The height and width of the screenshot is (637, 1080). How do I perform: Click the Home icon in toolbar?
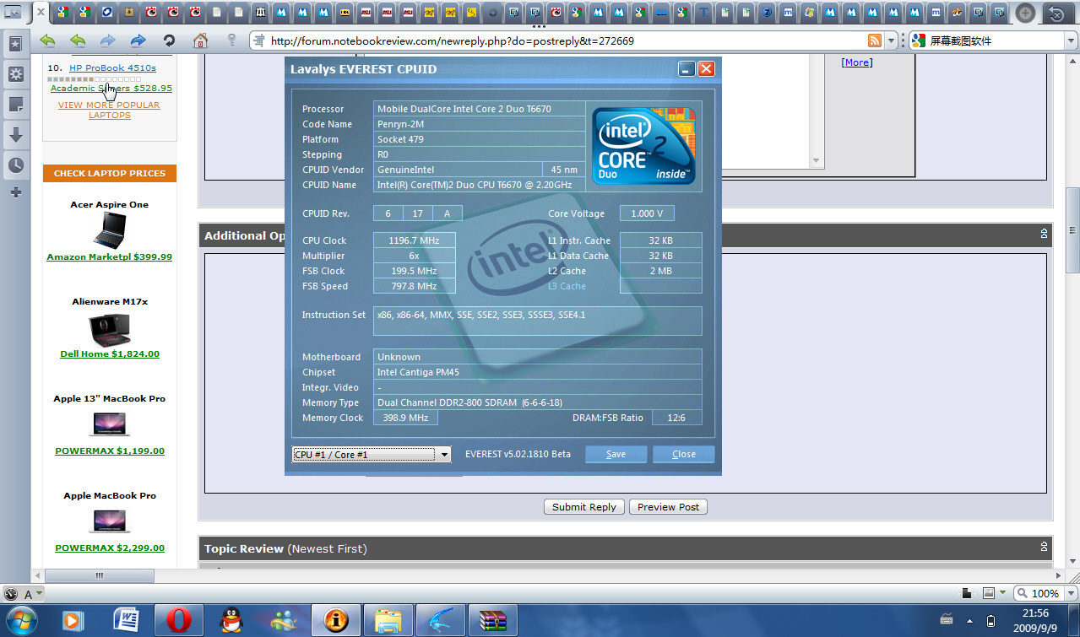pyautogui.click(x=200, y=40)
